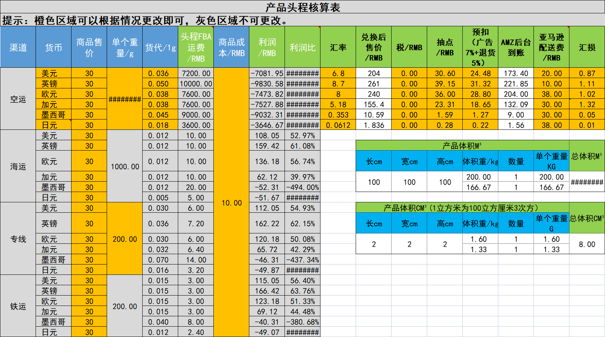The image size is (605, 337).
Task: Select withholding value 24.48
Action: click(480, 73)
